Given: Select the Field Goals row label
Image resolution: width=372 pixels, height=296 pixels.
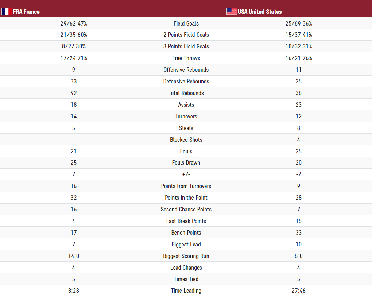Looking at the screenshot, I should (186, 23).
